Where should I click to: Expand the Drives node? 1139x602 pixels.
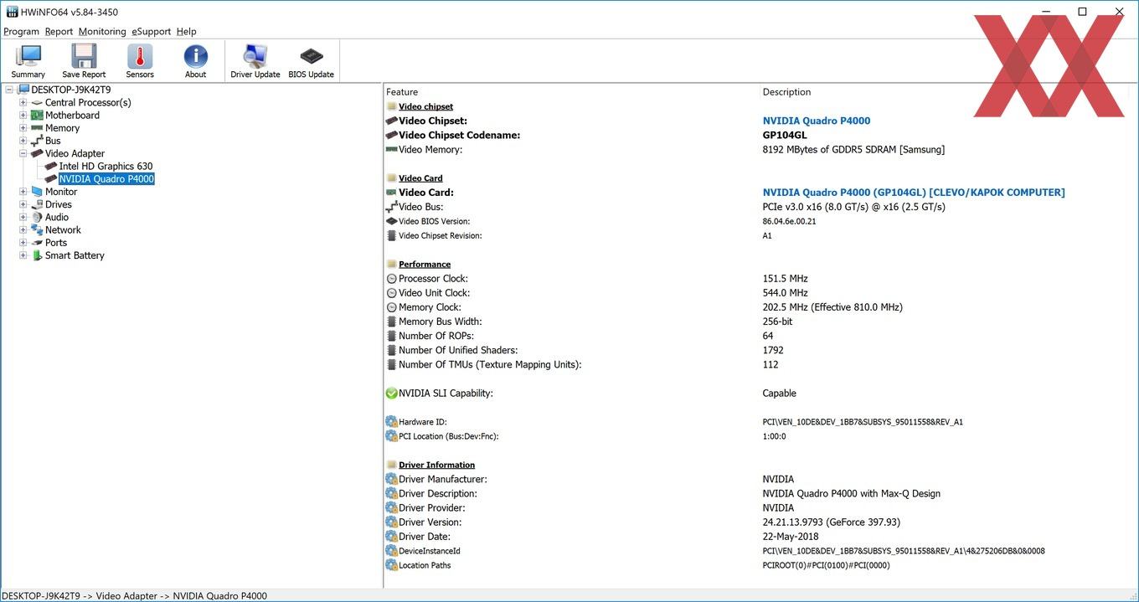(23, 204)
